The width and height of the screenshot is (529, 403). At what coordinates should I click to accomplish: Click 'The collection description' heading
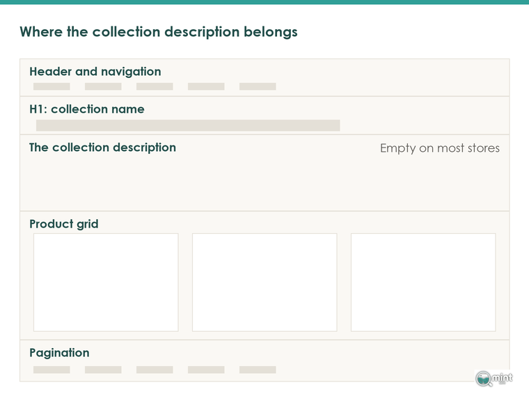[x=102, y=148]
